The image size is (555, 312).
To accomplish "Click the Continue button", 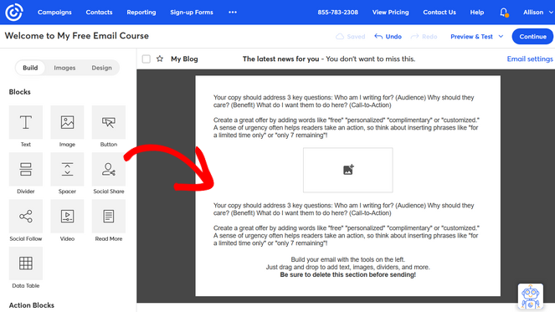I will click(x=532, y=37).
